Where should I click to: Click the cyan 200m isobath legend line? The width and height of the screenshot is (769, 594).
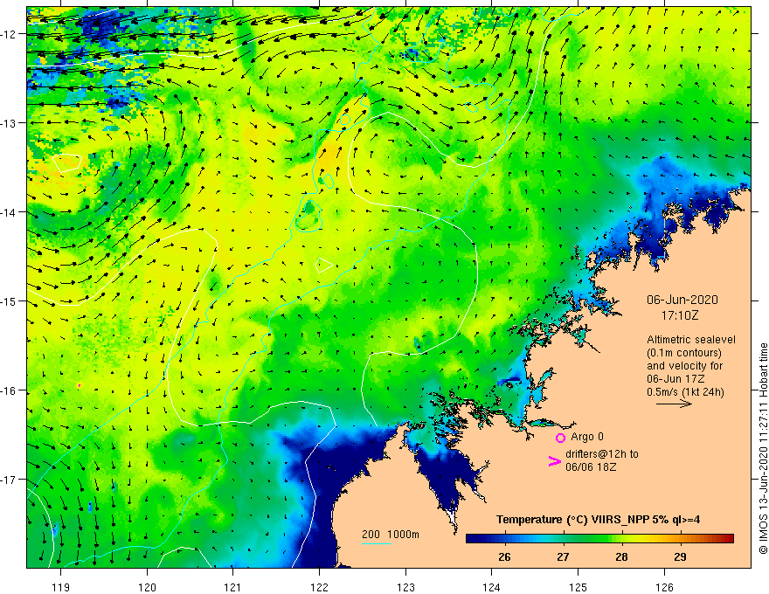(x=376, y=543)
